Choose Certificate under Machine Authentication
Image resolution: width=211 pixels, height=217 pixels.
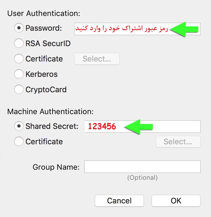tap(19, 142)
